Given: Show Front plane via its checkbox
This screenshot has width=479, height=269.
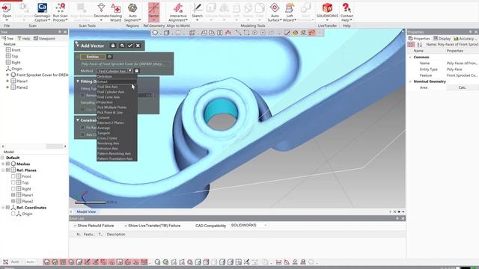Looking at the screenshot, I should pyautogui.click(x=13, y=176).
